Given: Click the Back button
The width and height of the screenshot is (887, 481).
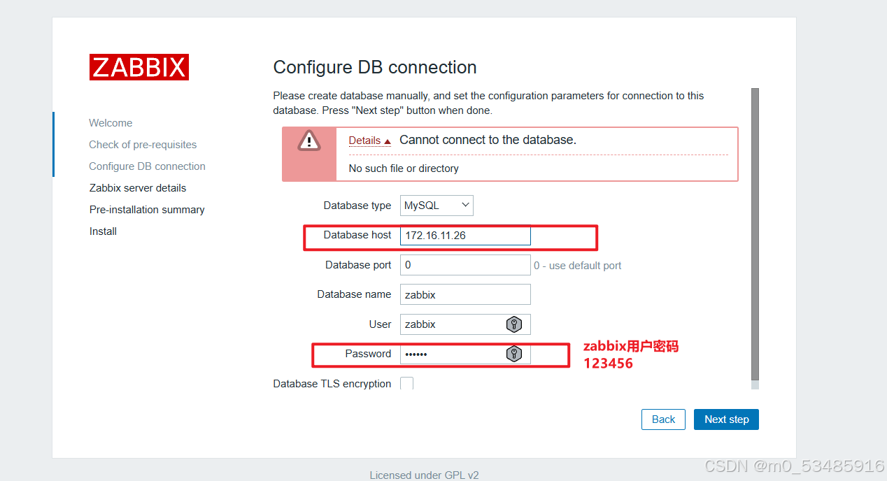Looking at the screenshot, I should pyautogui.click(x=662, y=419).
